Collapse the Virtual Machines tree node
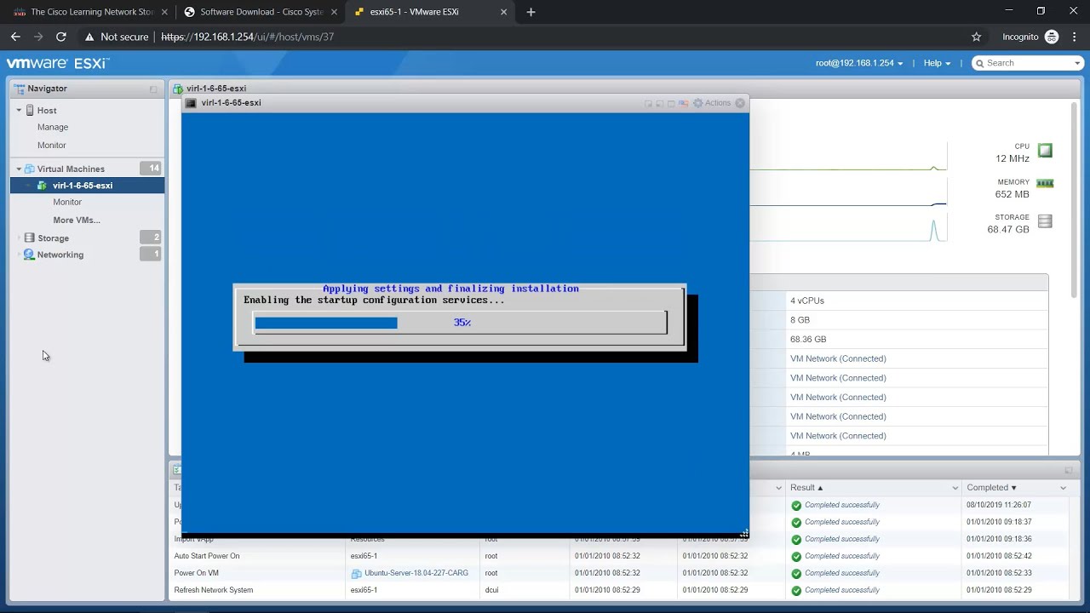Image resolution: width=1090 pixels, height=613 pixels. 19,169
